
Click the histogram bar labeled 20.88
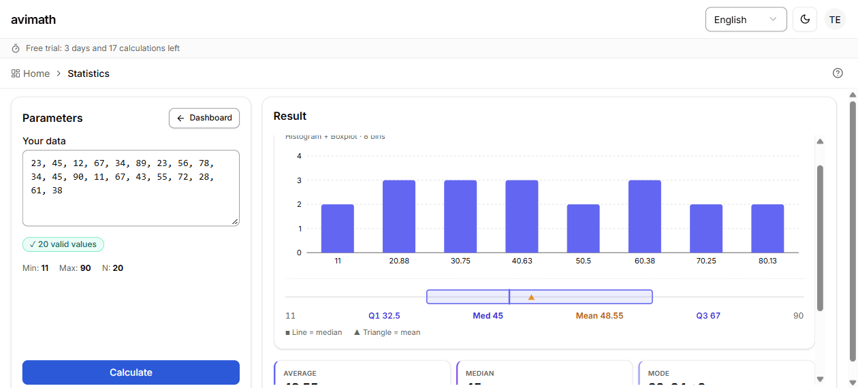tap(399, 216)
